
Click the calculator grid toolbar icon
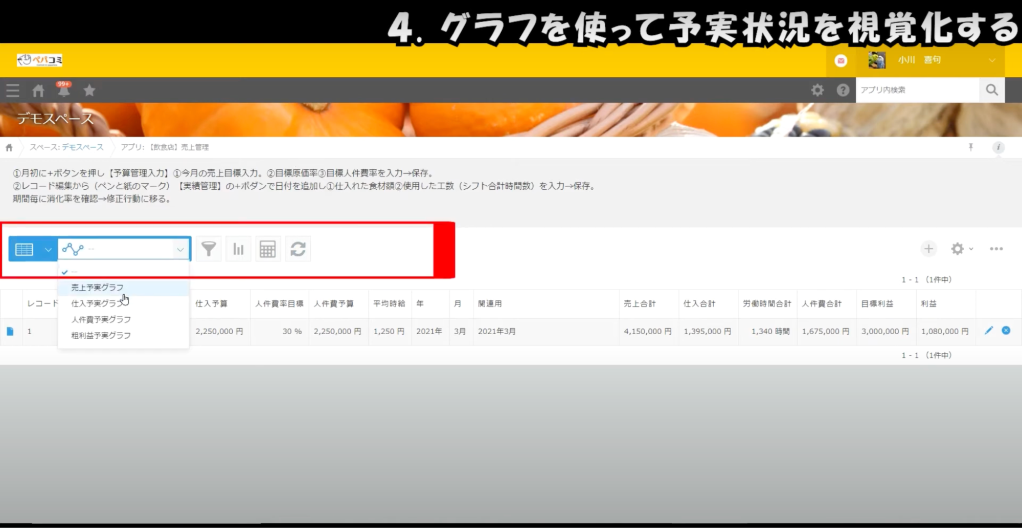pyautogui.click(x=267, y=249)
